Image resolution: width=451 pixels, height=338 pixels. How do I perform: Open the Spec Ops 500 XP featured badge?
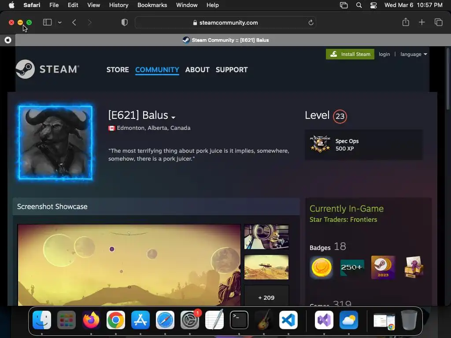click(364, 144)
